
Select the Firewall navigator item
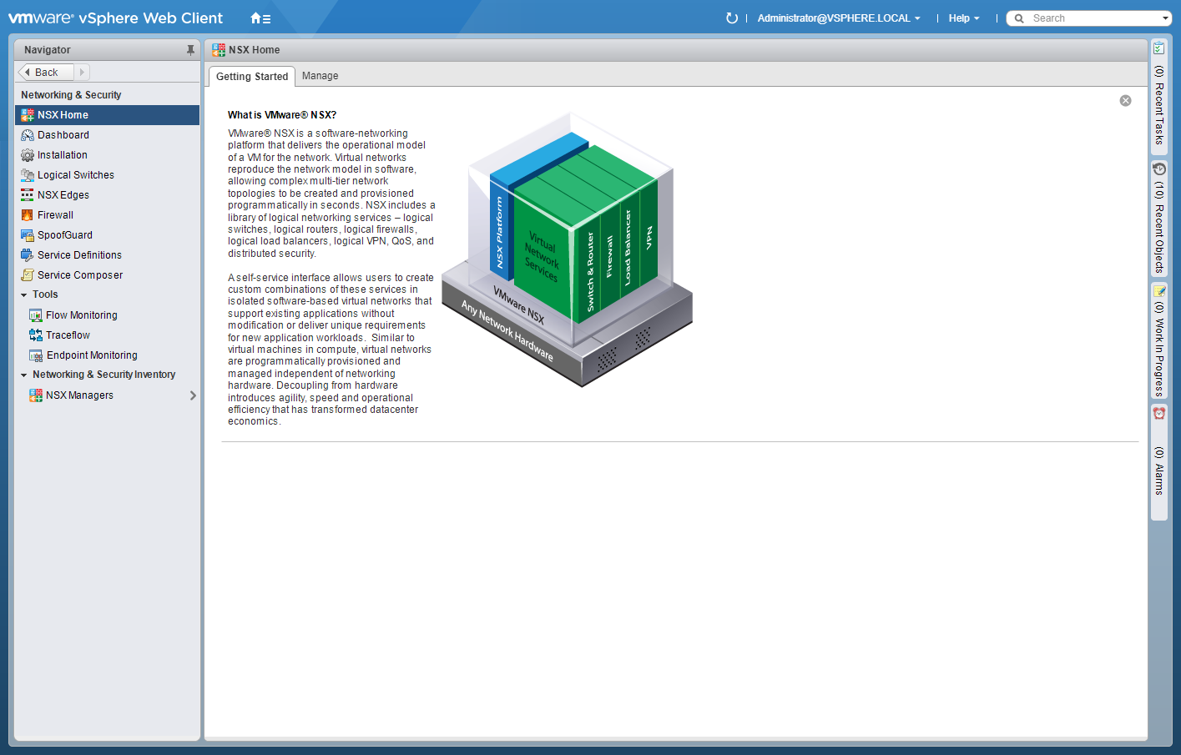55,215
